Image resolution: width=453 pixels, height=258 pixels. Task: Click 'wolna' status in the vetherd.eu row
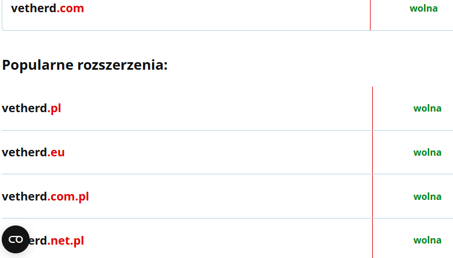point(427,152)
